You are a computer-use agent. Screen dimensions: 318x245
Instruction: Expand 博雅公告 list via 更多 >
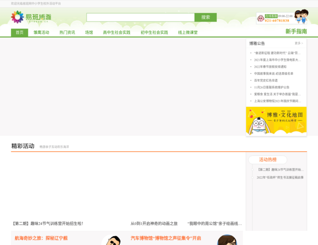click(x=298, y=43)
